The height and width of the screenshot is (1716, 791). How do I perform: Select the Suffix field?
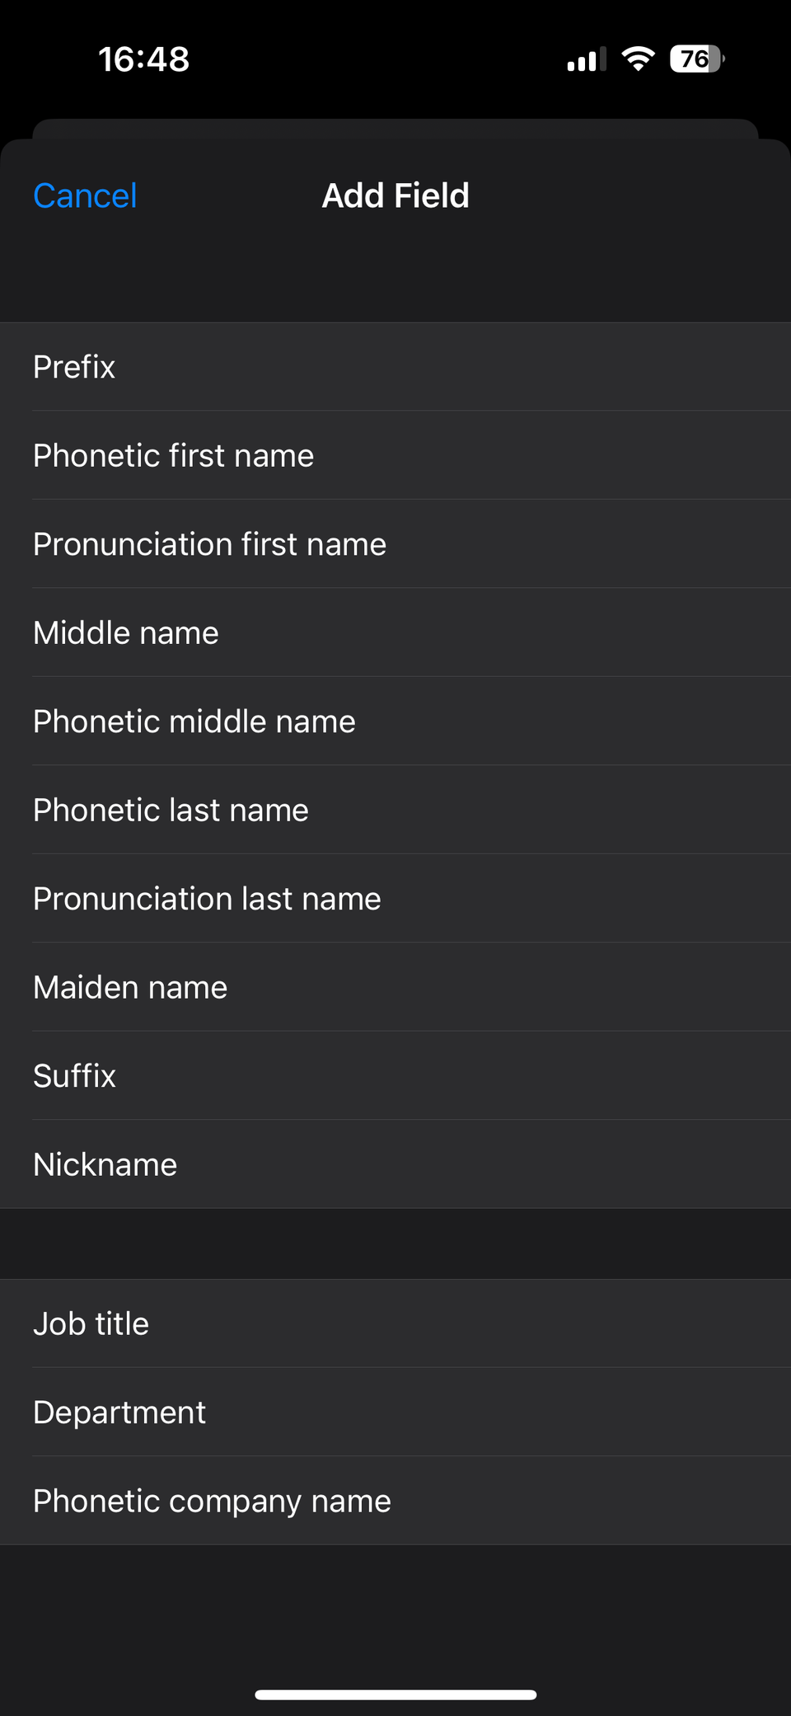[74, 1076]
